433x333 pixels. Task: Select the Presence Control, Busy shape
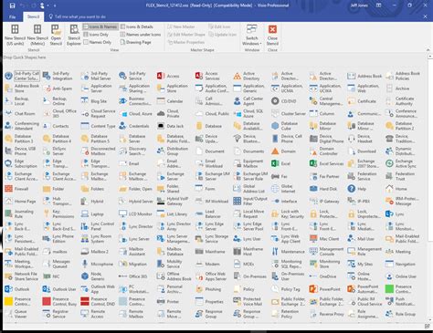tap(59, 301)
